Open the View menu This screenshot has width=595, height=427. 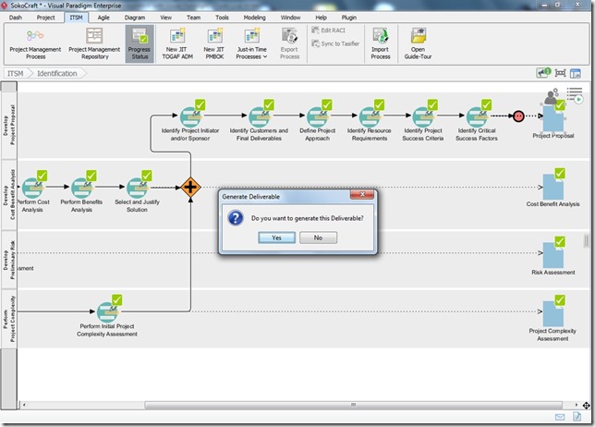[x=165, y=18]
